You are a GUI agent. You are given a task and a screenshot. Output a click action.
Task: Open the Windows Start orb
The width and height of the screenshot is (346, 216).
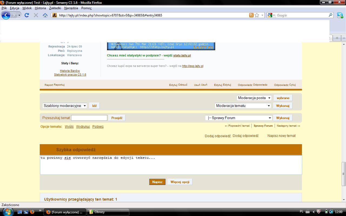click(8, 212)
